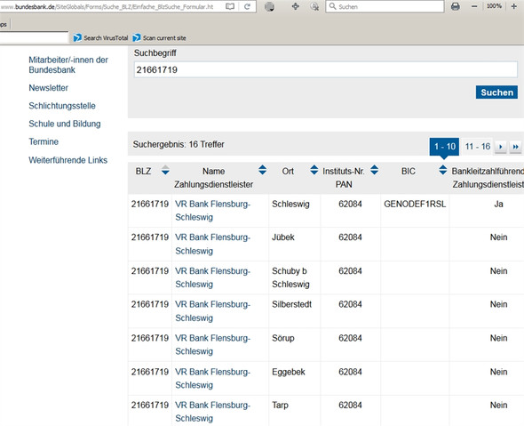Click the four-arrow move toolbar icon
524x426 pixels.
click(296, 6)
